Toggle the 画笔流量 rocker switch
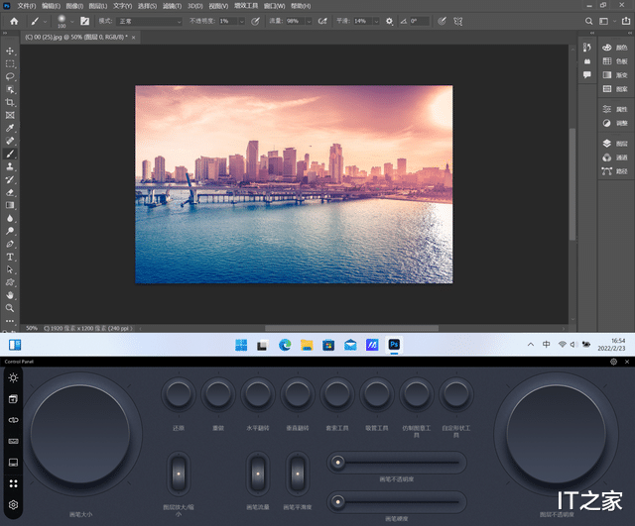 click(x=258, y=473)
